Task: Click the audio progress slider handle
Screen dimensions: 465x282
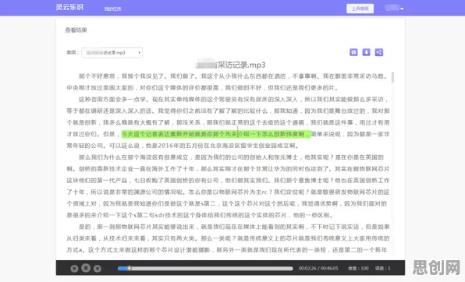Action: [x=129, y=269]
